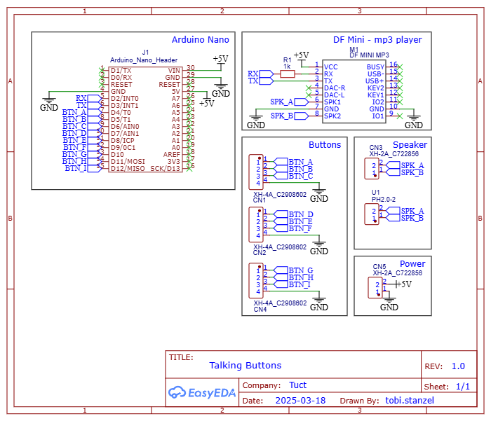The height and width of the screenshot is (421, 491).
Task: Select the CN3 speaker connector symbol
Action: pos(372,168)
